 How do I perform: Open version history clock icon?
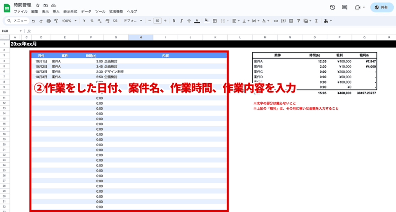(x=333, y=7)
